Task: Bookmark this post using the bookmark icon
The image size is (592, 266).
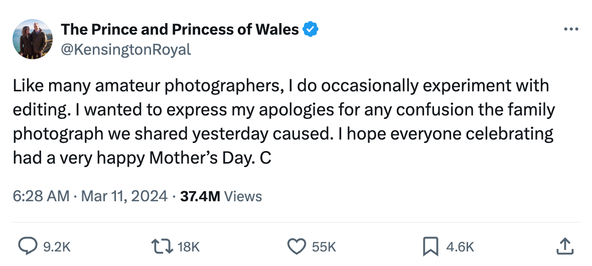Action: tap(431, 246)
